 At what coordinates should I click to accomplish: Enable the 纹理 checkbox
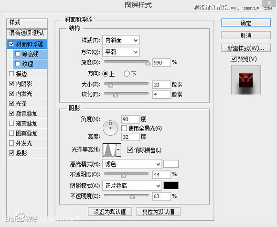[18, 64]
